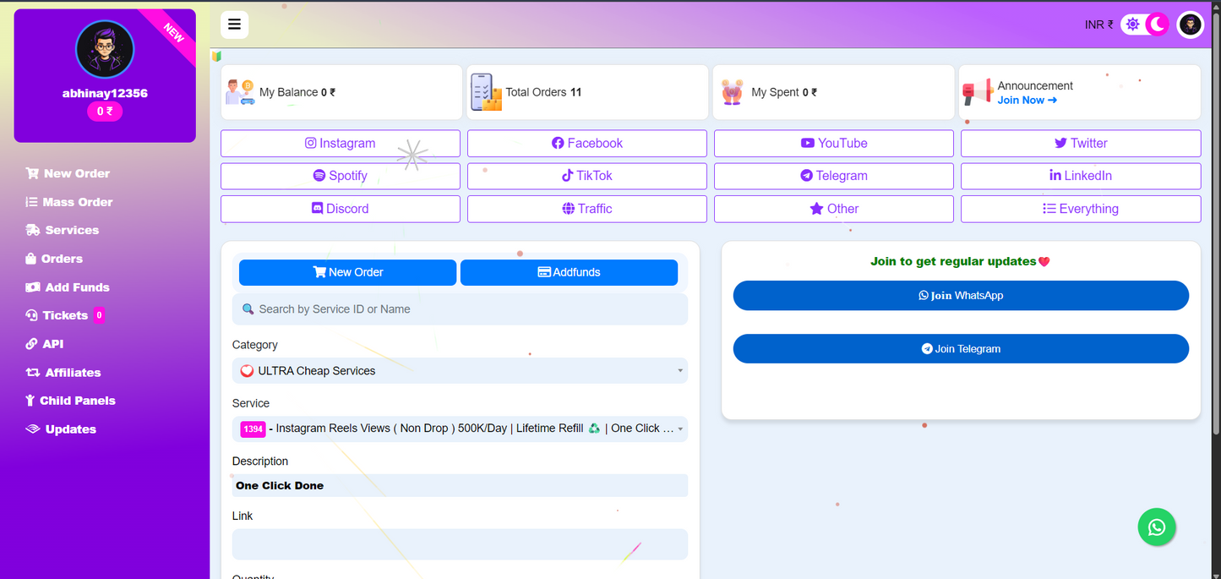This screenshot has height=579, width=1221.
Task: Click the Search by Service ID field
Action: [461, 309]
